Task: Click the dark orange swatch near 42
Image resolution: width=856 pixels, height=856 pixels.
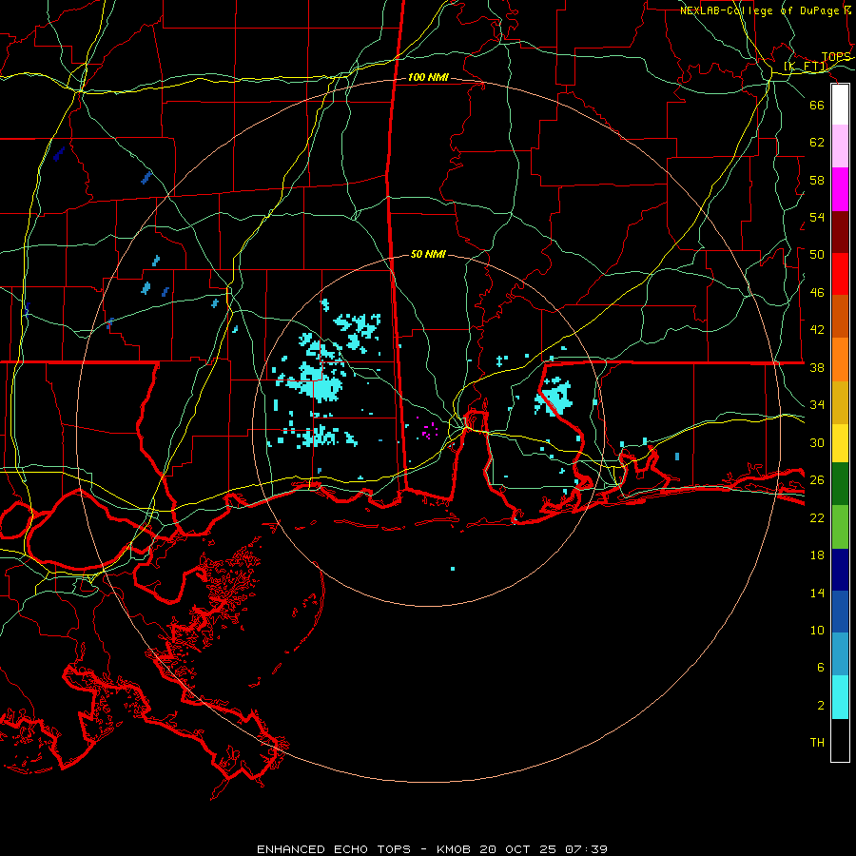Action: pyautogui.click(x=840, y=316)
